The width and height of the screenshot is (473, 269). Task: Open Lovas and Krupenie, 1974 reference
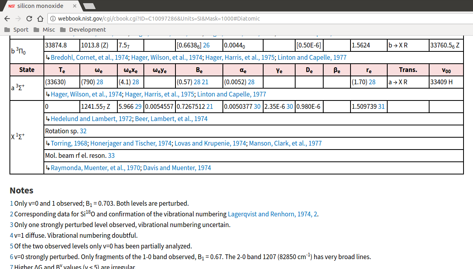pos(210,143)
